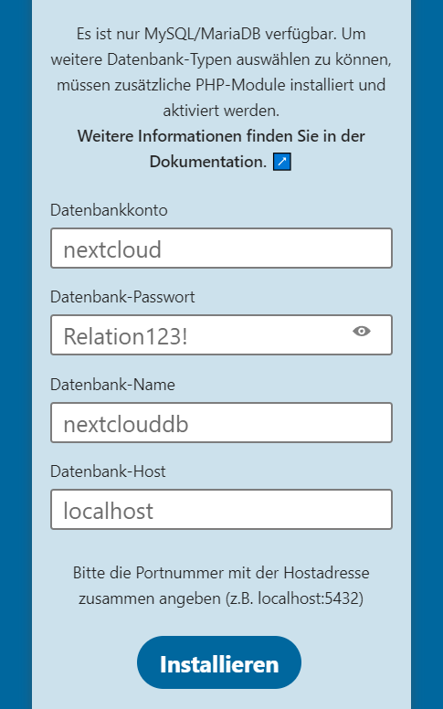The width and height of the screenshot is (443, 709).
Task: Click the Datenbank-Name label
Action: 112,385
